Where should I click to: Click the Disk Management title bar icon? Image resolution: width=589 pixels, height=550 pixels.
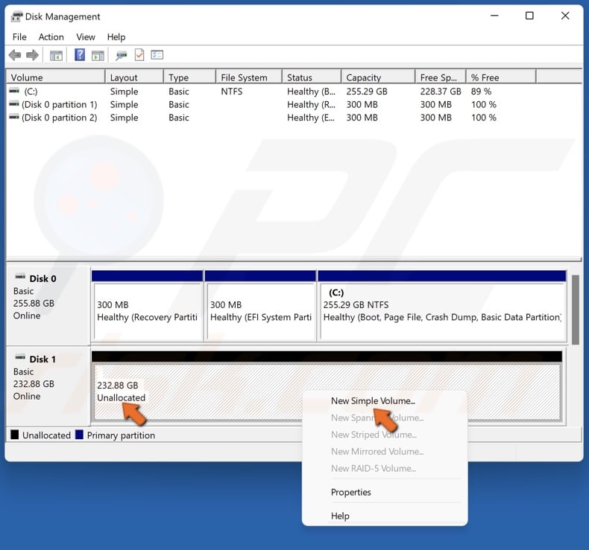16,16
